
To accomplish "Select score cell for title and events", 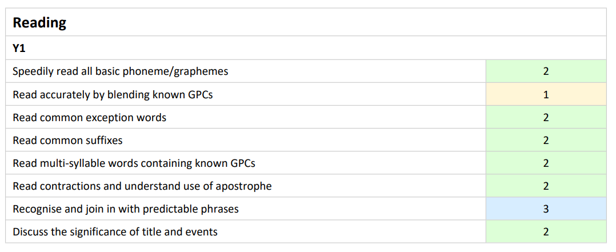I will coord(546,231).
